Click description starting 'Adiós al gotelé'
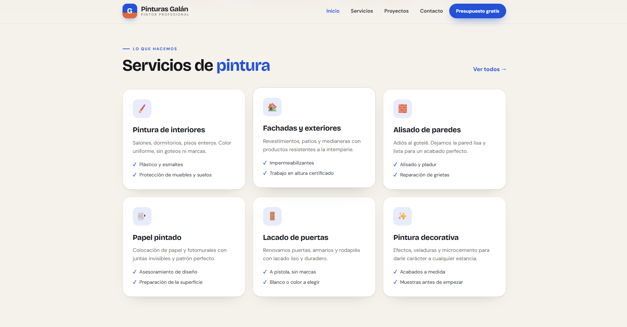Screen dimensions: 627x327 click(439, 147)
